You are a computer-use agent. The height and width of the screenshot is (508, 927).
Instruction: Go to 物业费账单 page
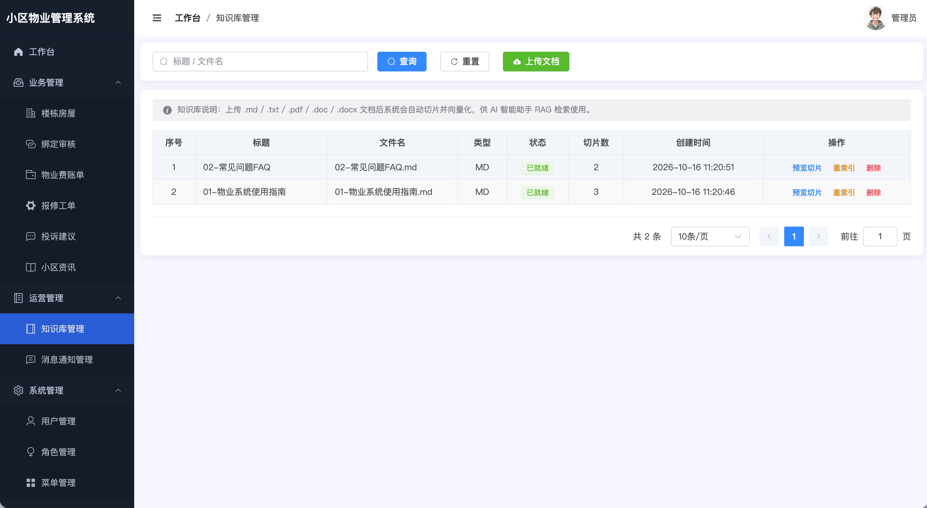[67, 175]
